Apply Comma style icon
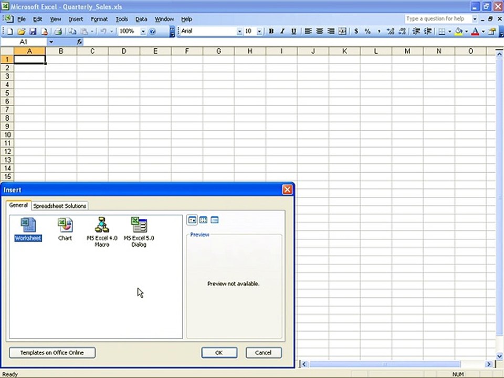The image size is (504, 378). pos(379,31)
